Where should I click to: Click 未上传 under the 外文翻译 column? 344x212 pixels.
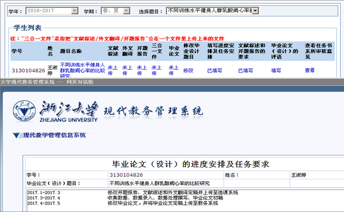(x=127, y=70)
